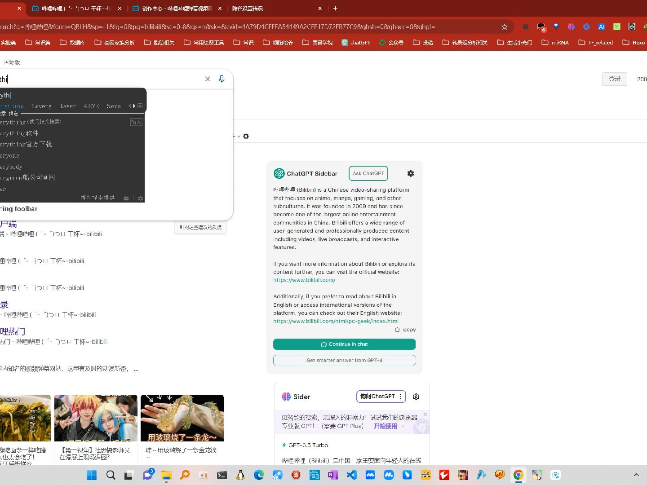The width and height of the screenshot is (647, 485).
Task: Open Sider panel settings gear
Action: tap(416, 397)
